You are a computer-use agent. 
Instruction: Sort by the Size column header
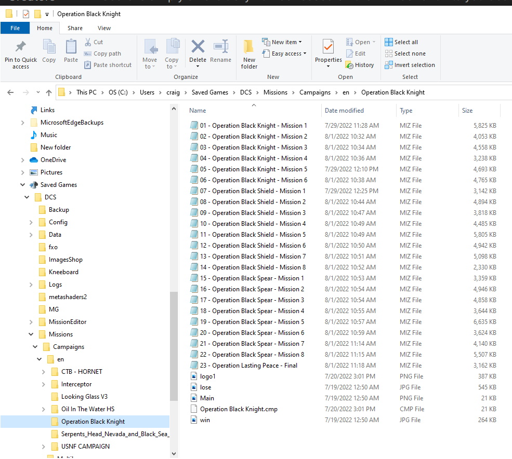479,111
